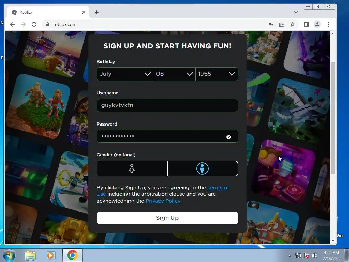Click the Chrome taskbar button
The width and height of the screenshot is (349, 262).
pyautogui.click(x=73, y=255)
